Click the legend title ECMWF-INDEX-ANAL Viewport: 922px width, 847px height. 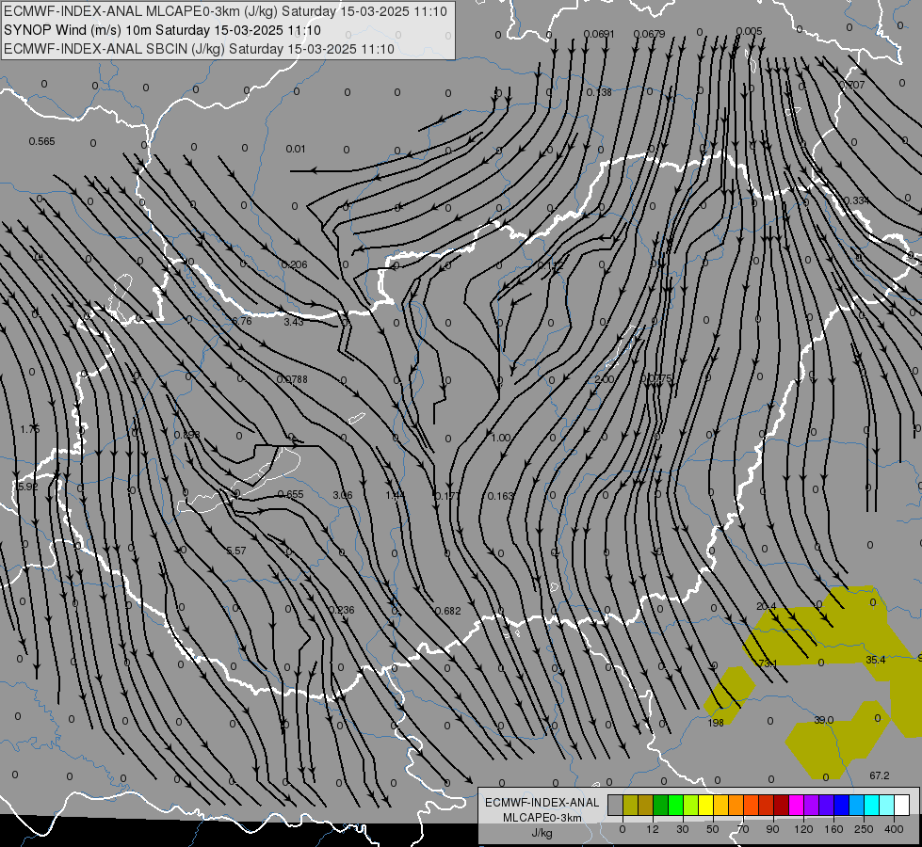542,803
